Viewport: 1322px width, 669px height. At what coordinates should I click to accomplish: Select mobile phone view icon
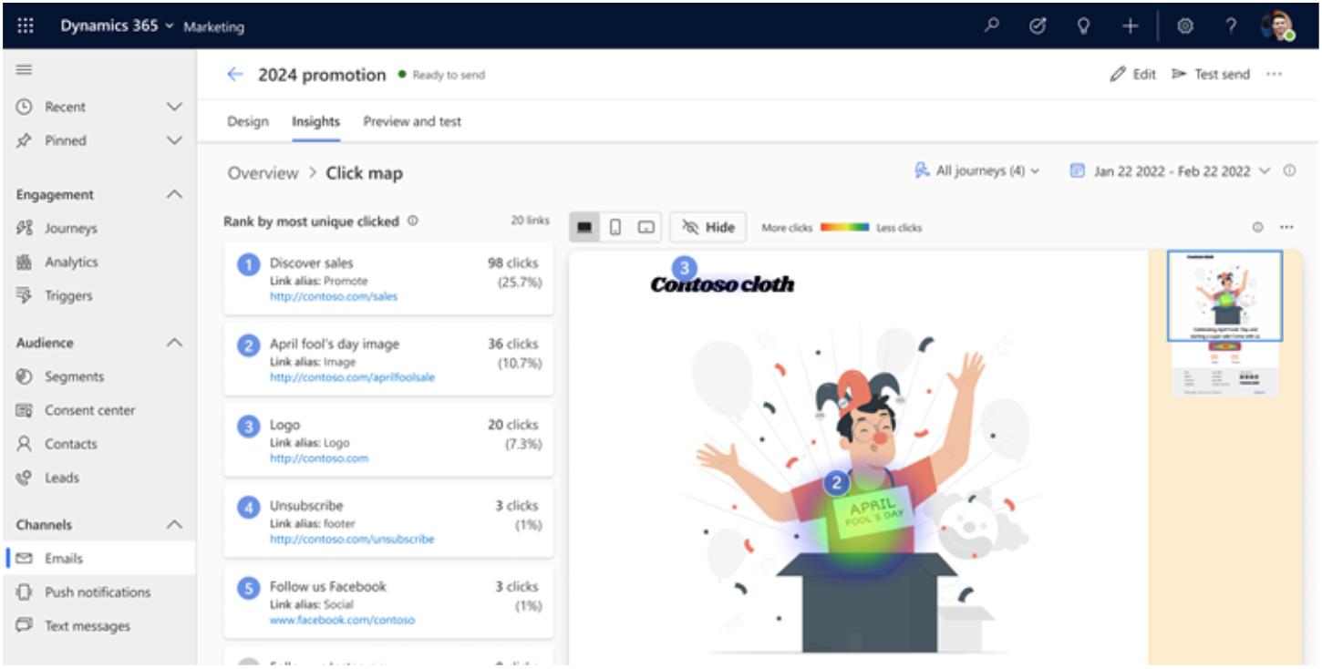[615, 227]
